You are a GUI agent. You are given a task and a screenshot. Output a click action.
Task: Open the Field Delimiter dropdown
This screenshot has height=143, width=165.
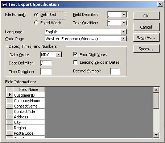[x=124, y=15]
